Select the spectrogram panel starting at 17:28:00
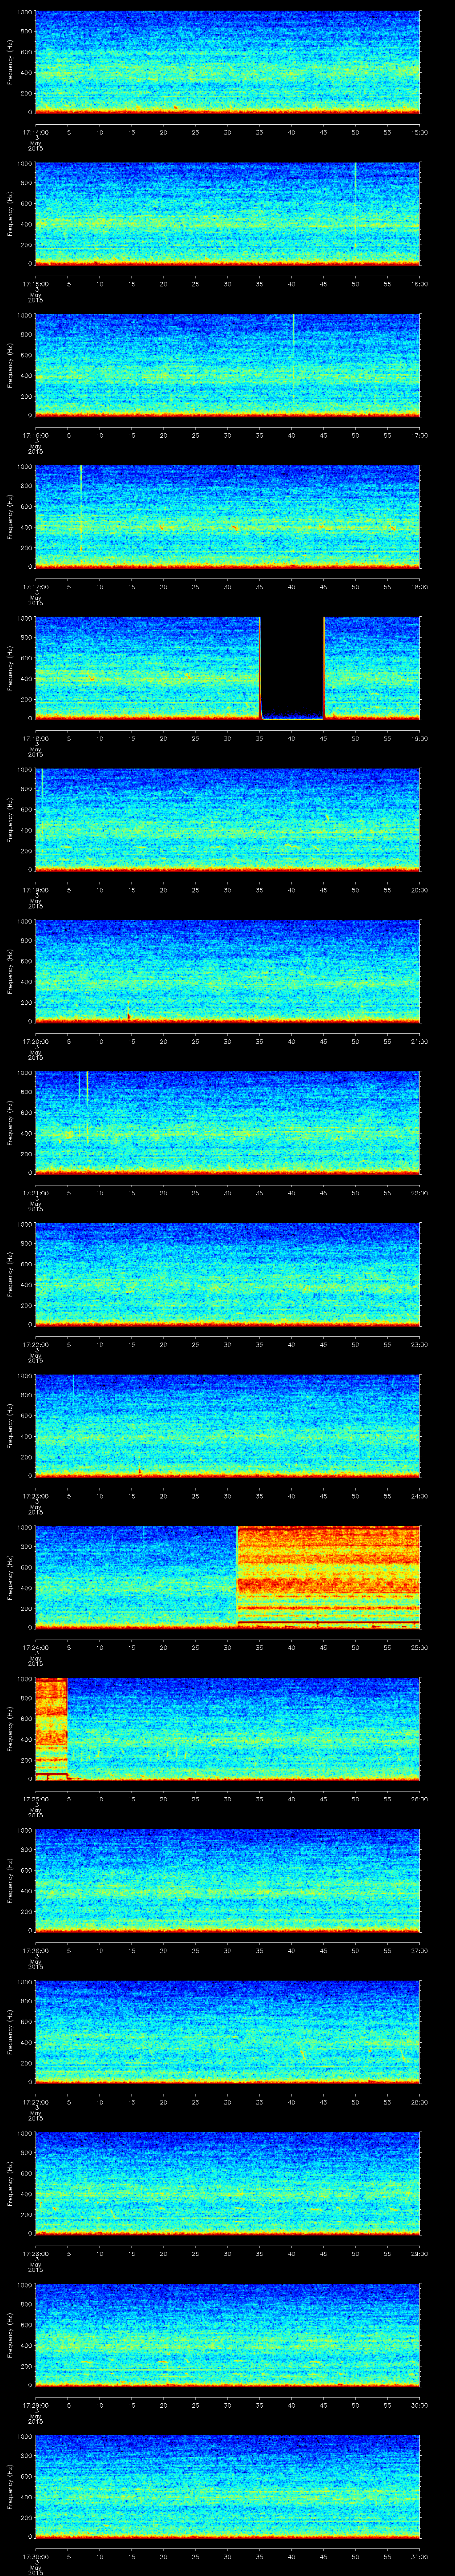The width and height of the screenshot is (455, 2576). point(227,2183)
